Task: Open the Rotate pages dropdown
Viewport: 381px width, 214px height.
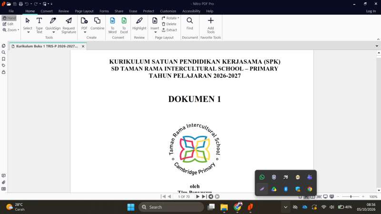Action: [170, 18]
